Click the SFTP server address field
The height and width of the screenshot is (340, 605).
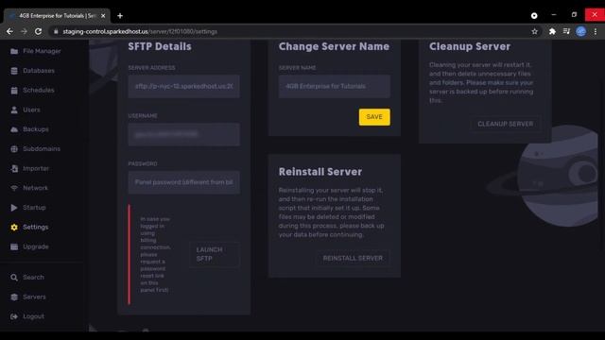click(x=183, y=86)
